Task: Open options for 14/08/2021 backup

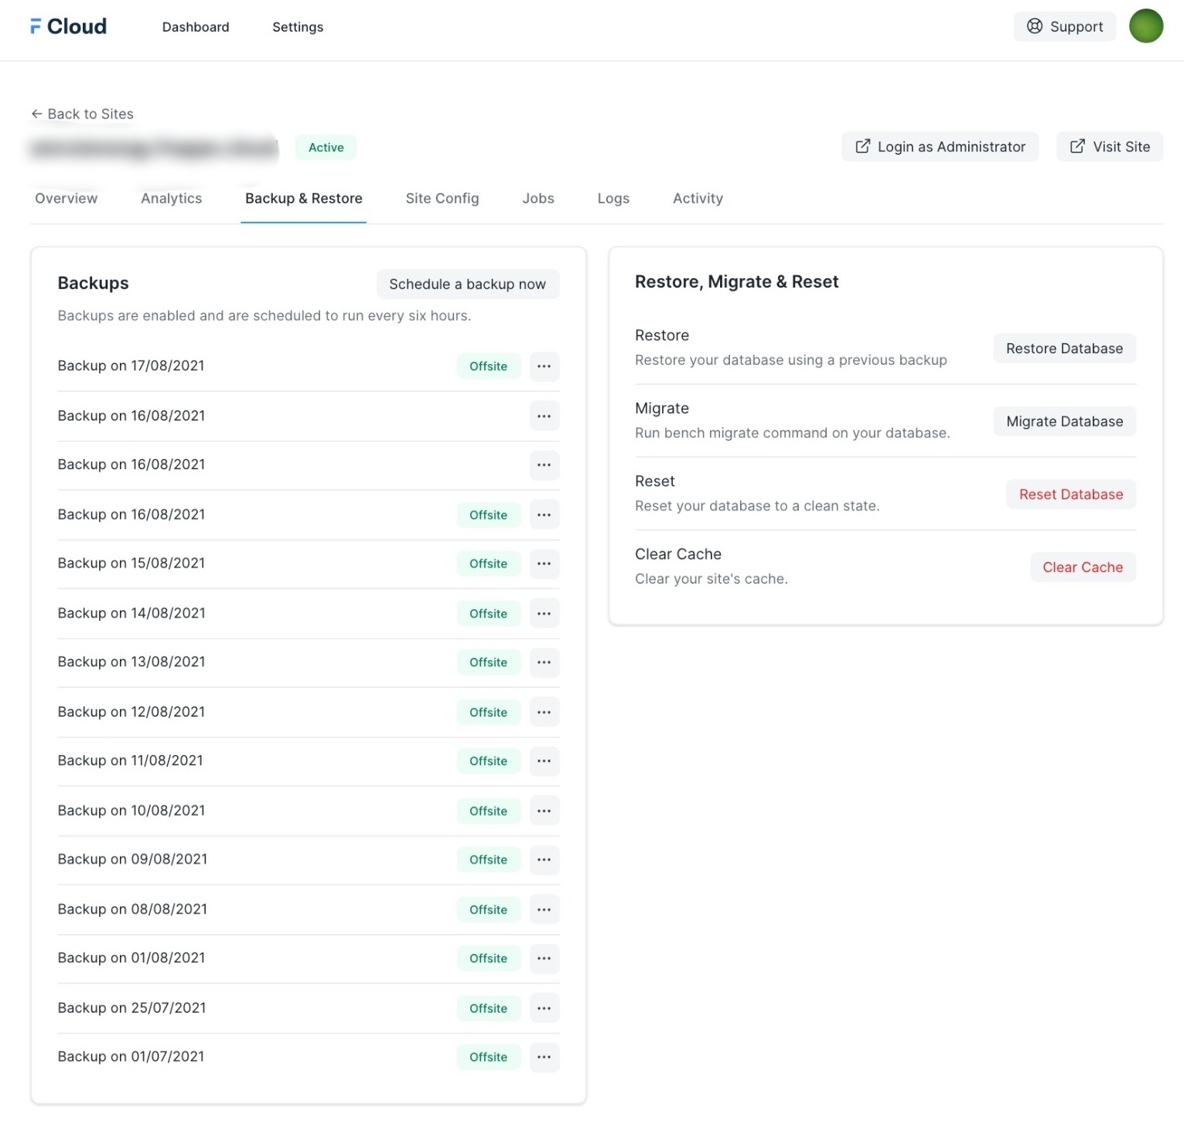Action: click(x=544, y=613)
